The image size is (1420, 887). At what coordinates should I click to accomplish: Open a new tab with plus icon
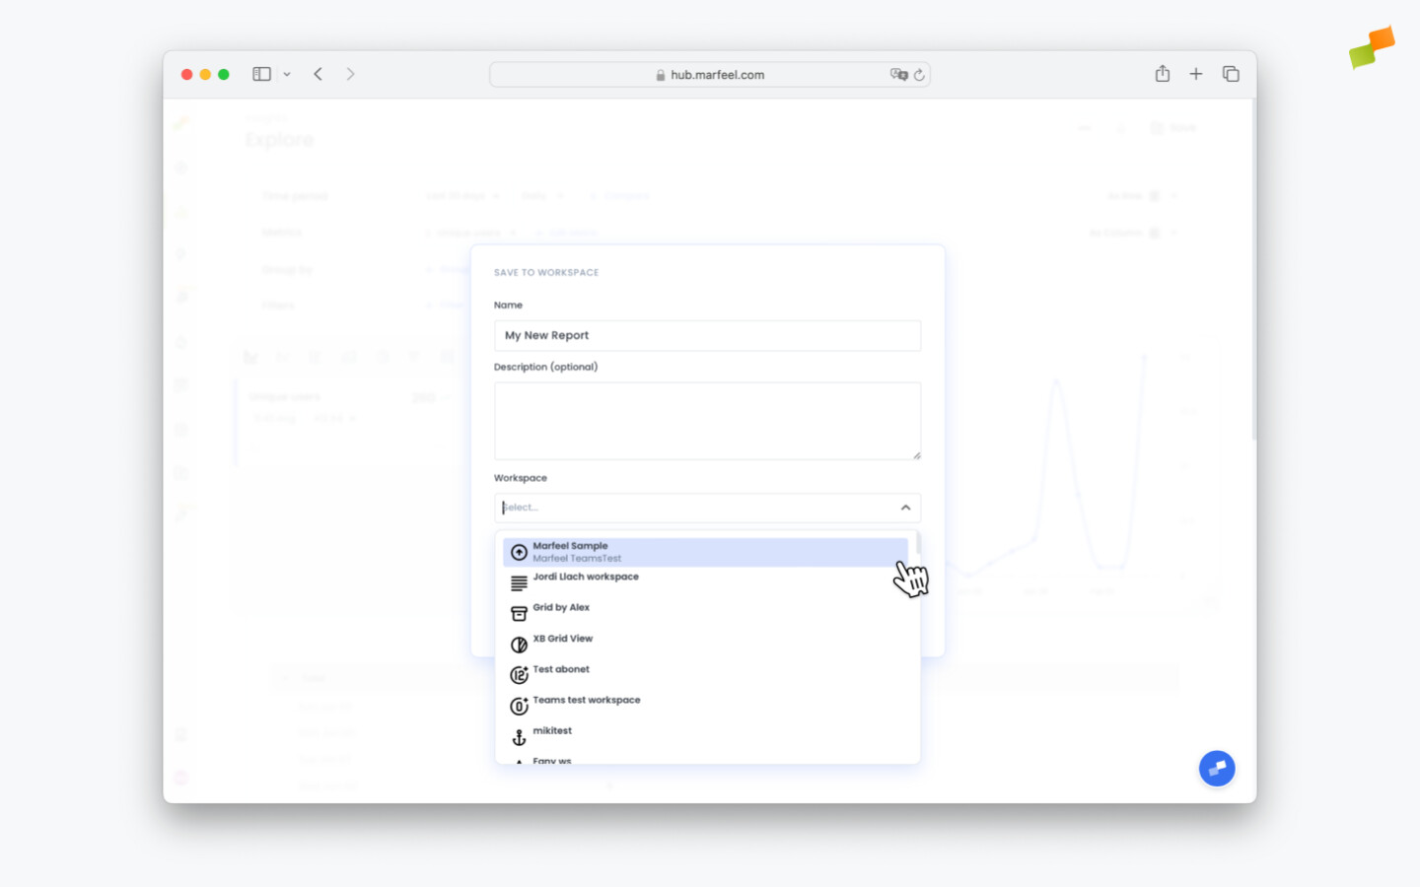1195,74
